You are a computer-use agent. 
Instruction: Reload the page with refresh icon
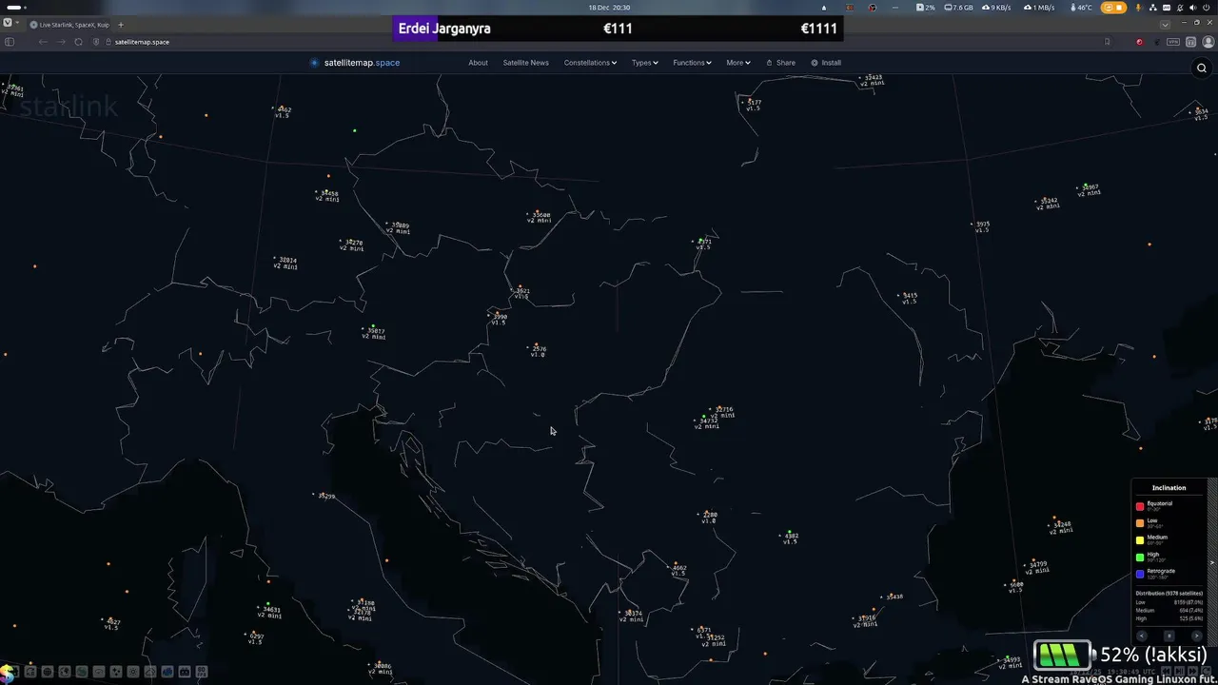pos(78,42)
